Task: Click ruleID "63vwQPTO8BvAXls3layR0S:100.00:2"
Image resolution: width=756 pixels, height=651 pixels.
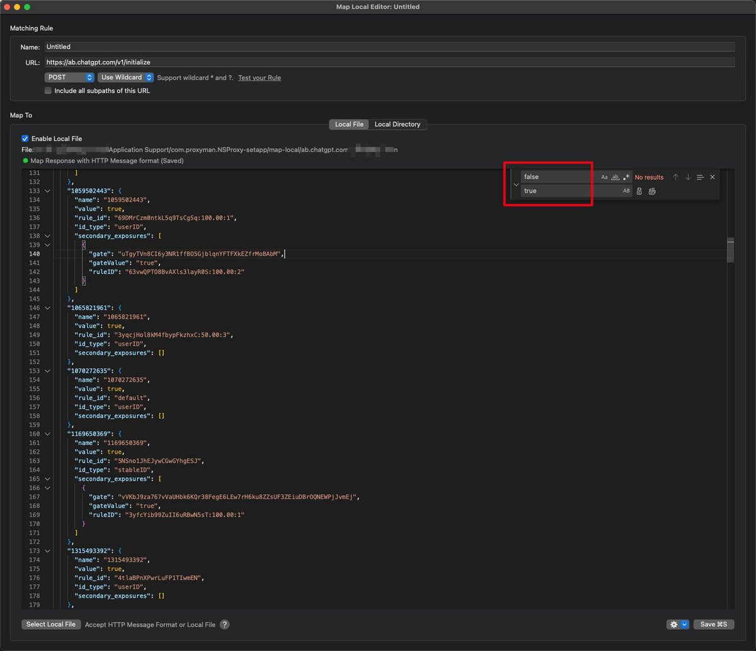Action: tap(185, 272)
